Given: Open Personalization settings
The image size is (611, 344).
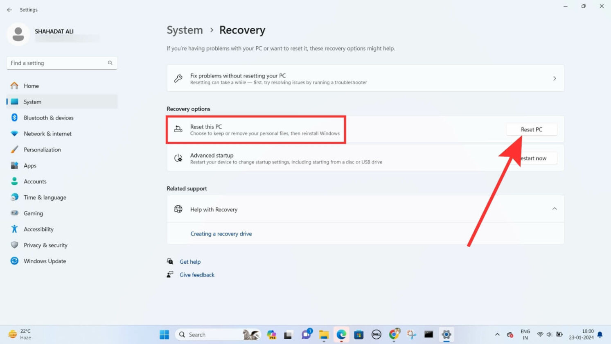Looking at the screenshot, I should click(x=42, y=149).
